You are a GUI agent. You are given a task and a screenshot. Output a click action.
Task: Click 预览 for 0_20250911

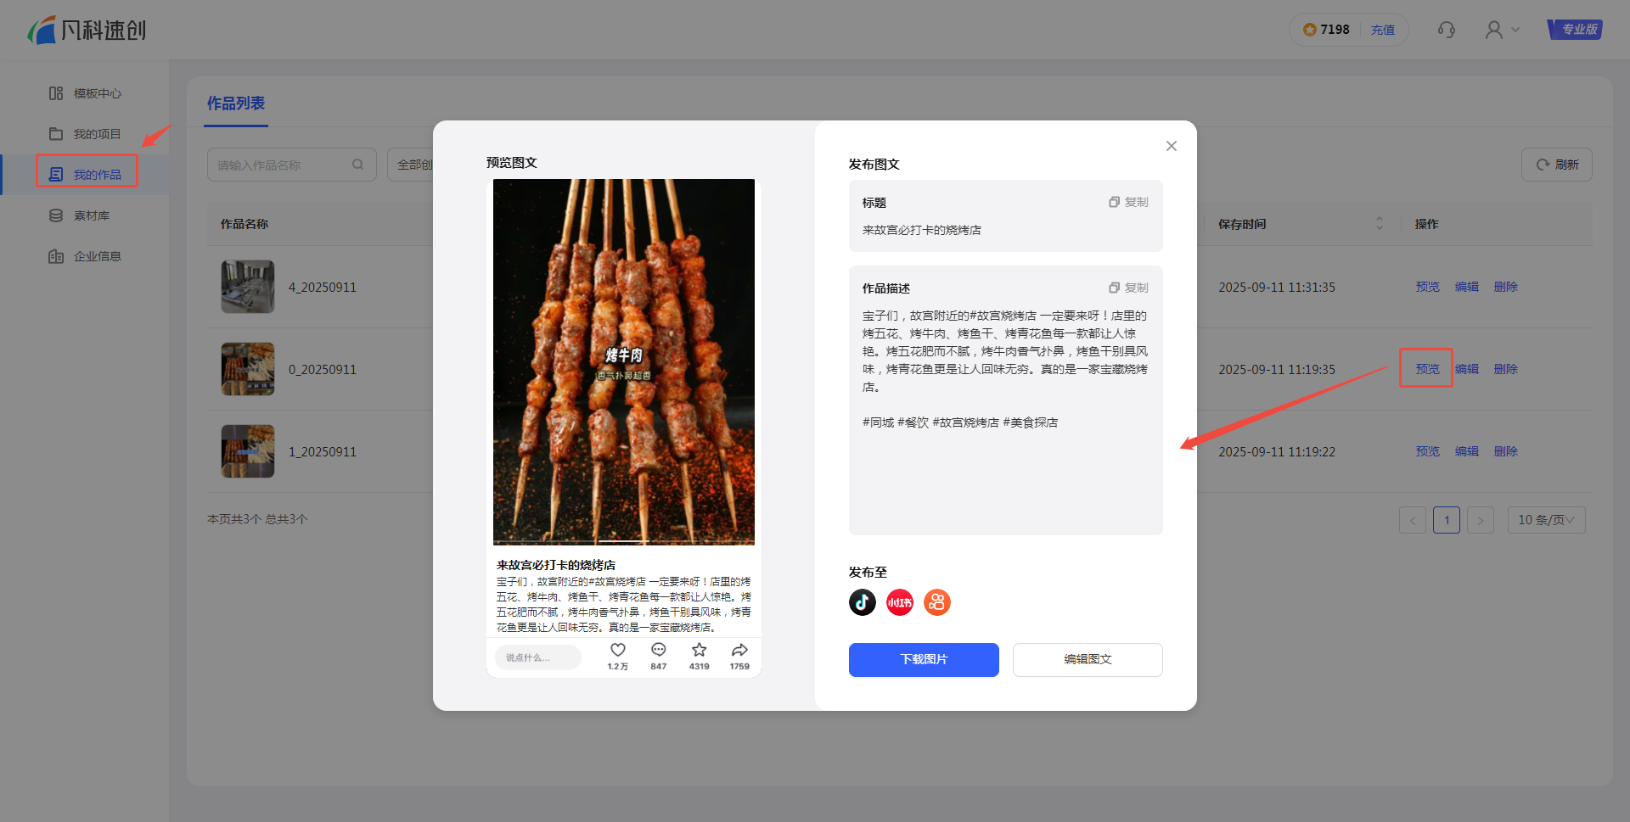(1428, 369)
